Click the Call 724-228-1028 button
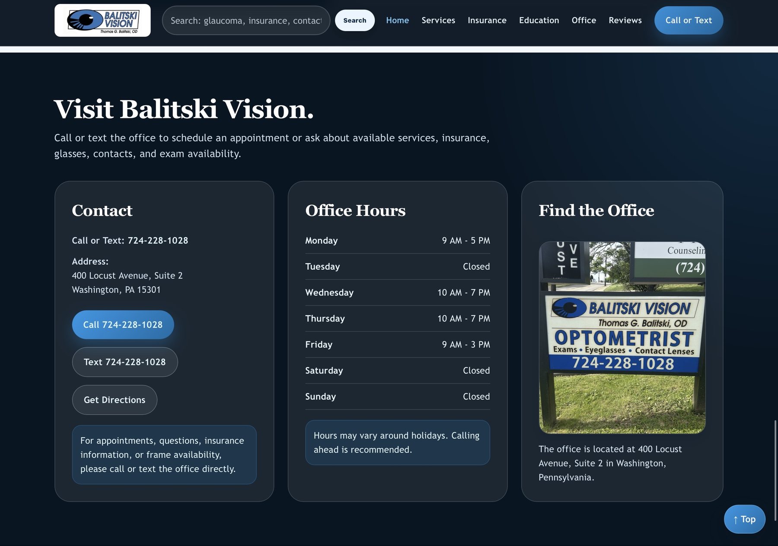 point(123,324)
